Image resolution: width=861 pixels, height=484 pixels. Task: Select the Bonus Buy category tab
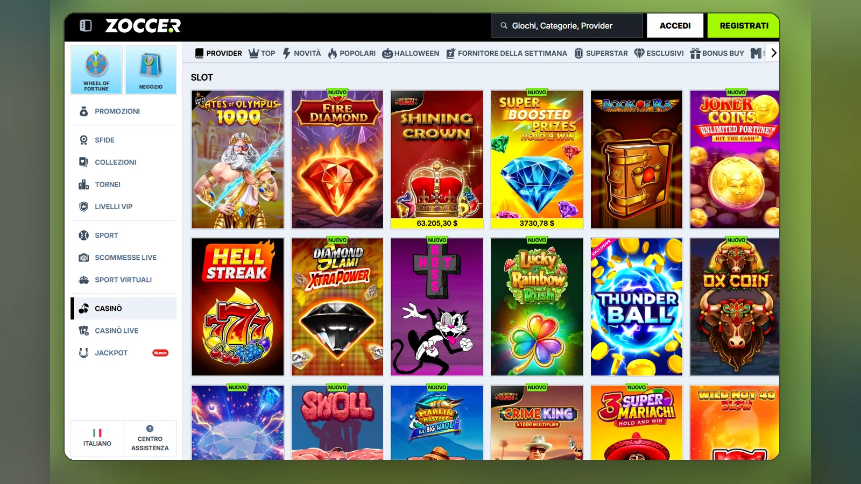pyautogui.click(x=717, y=53)
